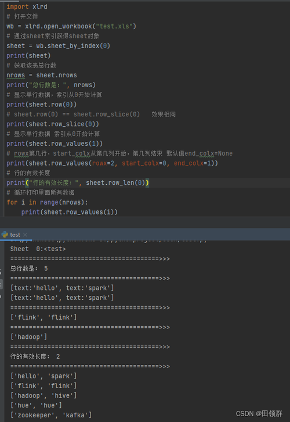Click the print(sheet.row_values(1)) line
Viewport: 290px width, 422px height.
click(55, 144)
